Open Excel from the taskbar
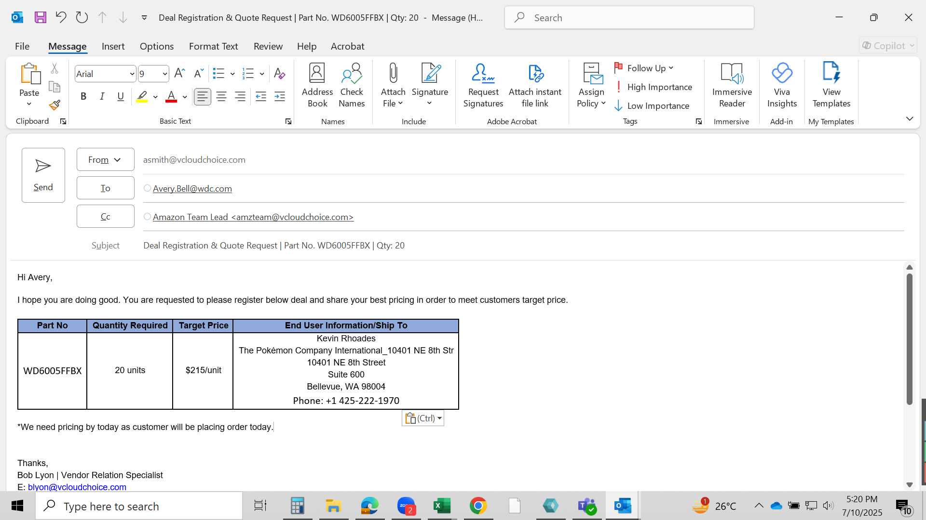 (x=442, y=506)
